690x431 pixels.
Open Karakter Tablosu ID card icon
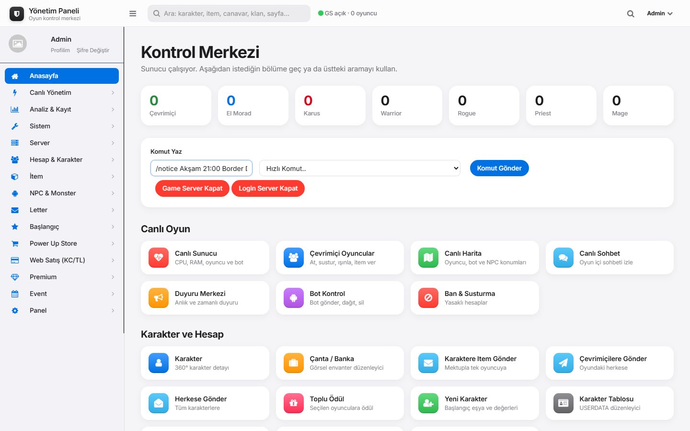point(563,403)
